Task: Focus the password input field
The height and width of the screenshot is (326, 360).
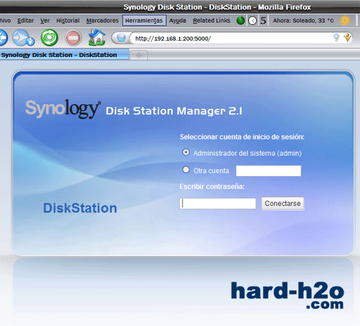Action: pos(218,204)
